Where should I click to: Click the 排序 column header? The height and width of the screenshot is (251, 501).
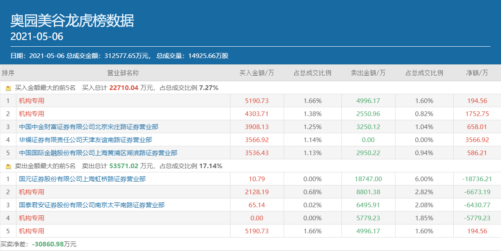pyautogui.click(x=8, y=73)
